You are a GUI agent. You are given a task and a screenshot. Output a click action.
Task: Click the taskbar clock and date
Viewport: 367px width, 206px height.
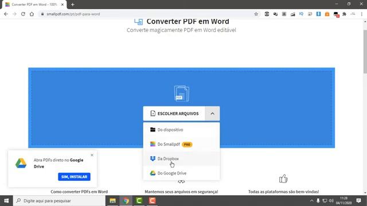[343, 201]
